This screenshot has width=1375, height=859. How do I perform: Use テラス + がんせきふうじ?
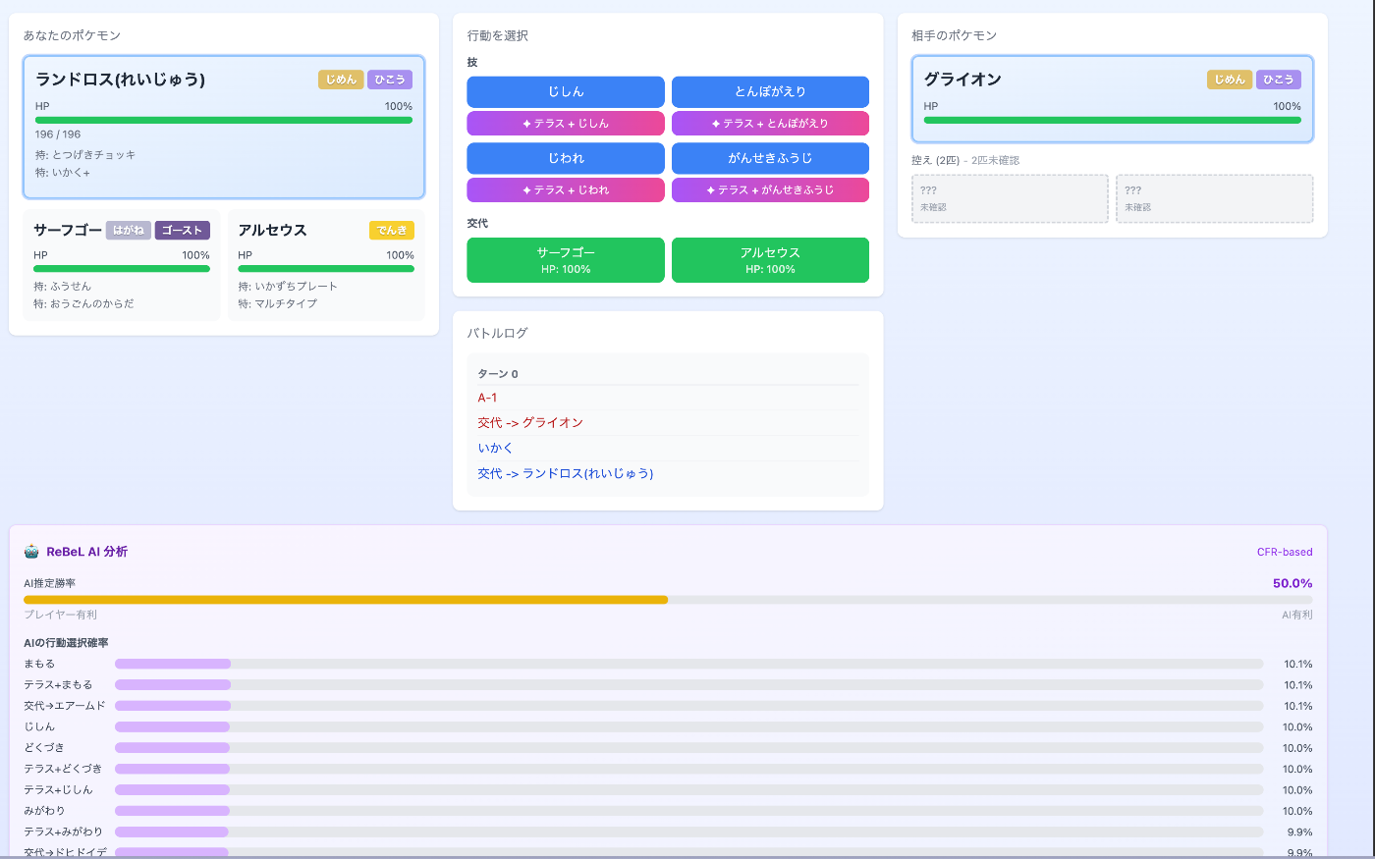point(770,190)
